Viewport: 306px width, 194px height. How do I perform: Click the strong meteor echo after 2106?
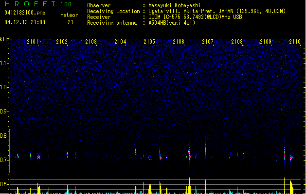pos(189,155)
